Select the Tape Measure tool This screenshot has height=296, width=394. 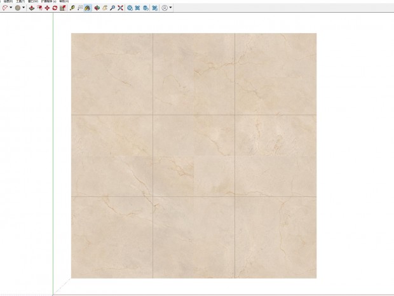pos(72,8)
